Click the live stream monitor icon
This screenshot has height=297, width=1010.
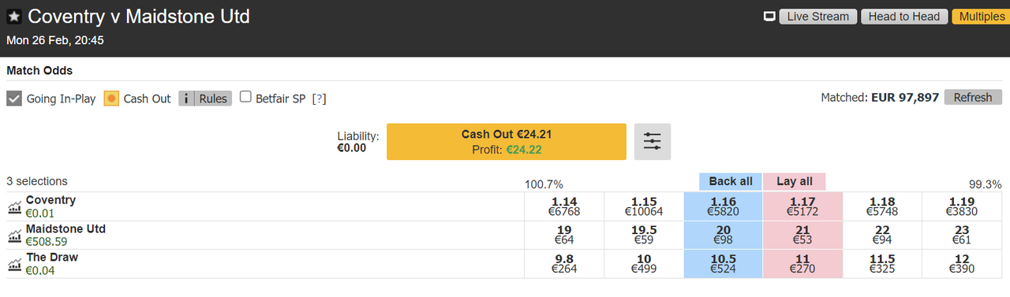pyautogui.click(x=770, y=17)
